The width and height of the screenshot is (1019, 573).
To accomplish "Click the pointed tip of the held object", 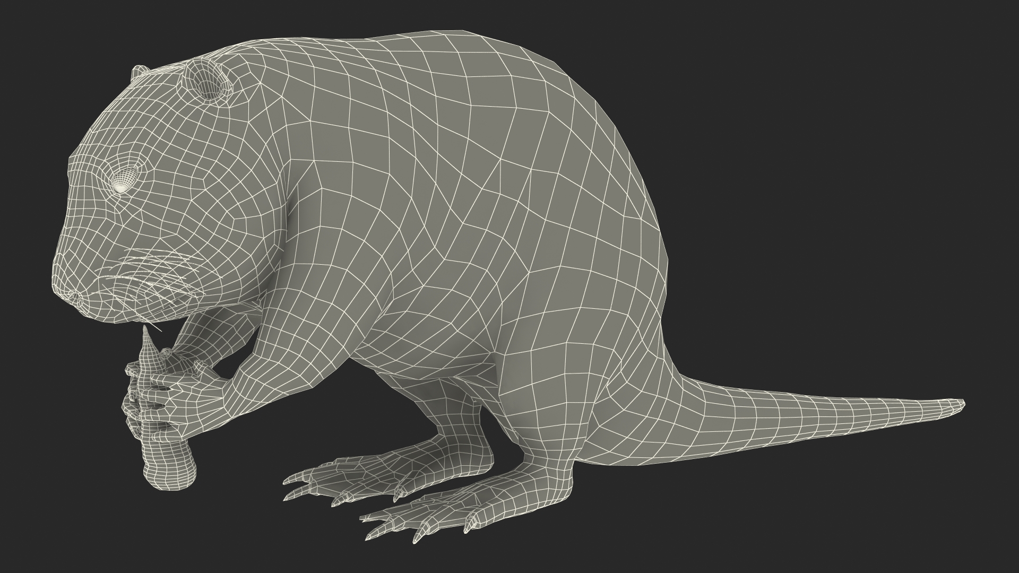I will coord(146,331).
